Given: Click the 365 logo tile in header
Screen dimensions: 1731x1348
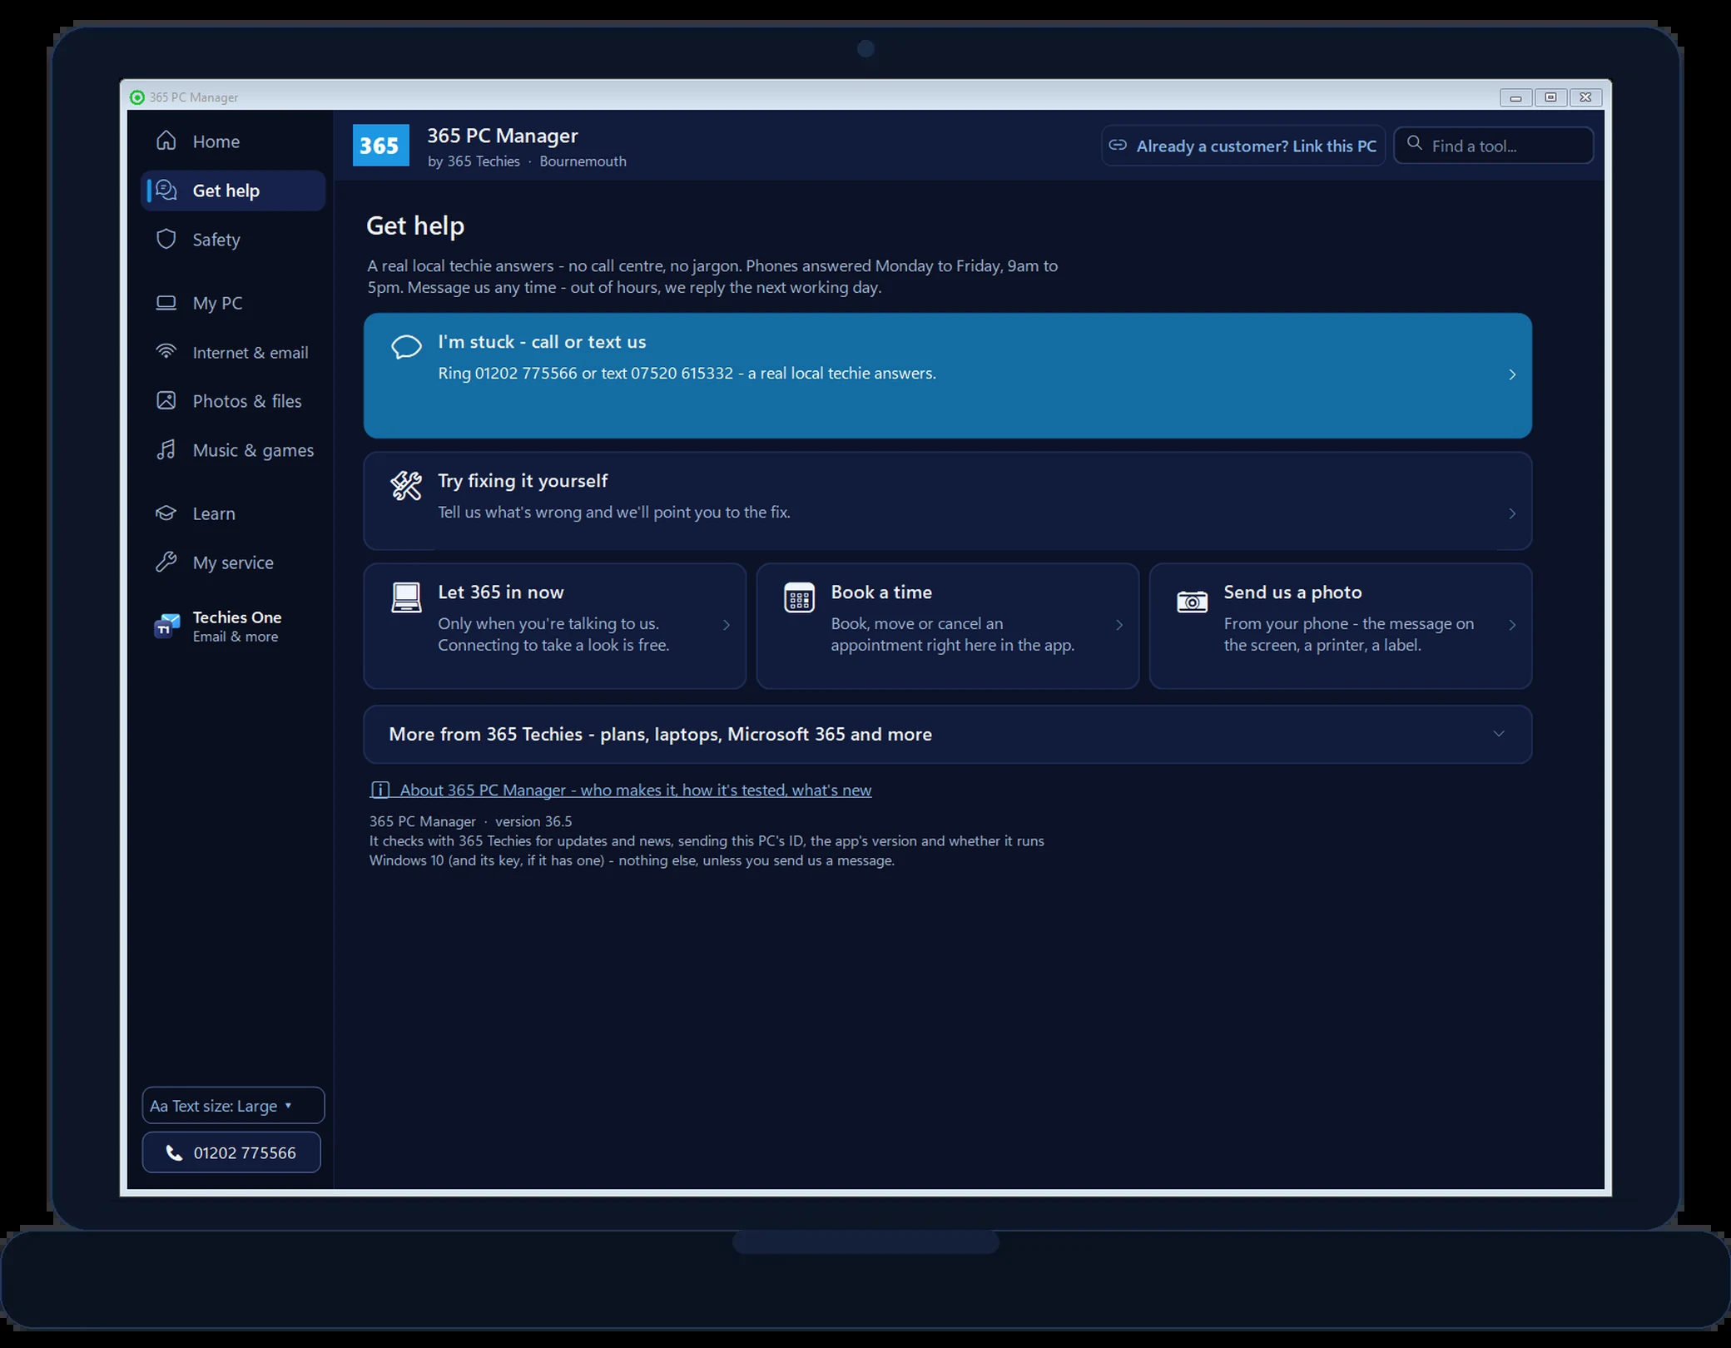Looking at the screenshot, I should [380, 146].
